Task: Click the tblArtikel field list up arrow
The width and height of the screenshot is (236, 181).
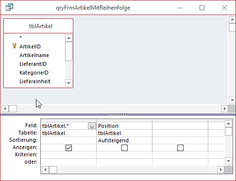Action: click(68, 38)
